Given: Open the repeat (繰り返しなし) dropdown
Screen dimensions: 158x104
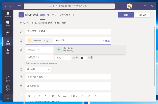Looking at the screenshot, I should [38, 69].
